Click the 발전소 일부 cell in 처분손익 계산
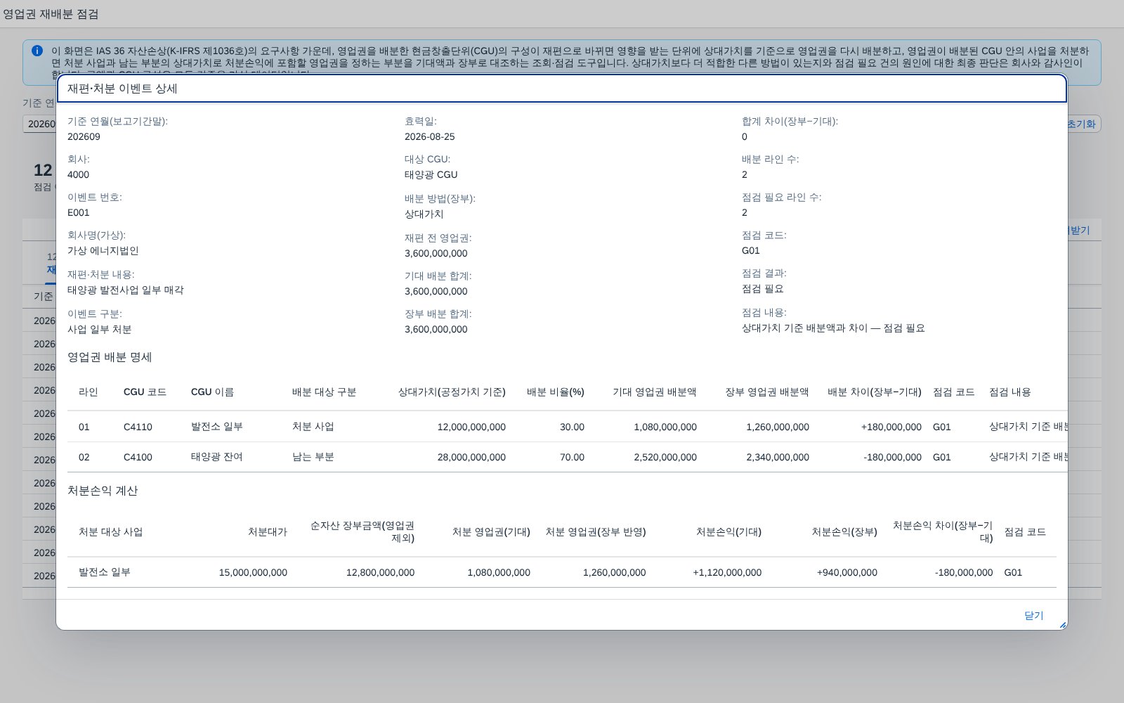The width and height of the screenshot is (1124, 703). pos(105,572)
